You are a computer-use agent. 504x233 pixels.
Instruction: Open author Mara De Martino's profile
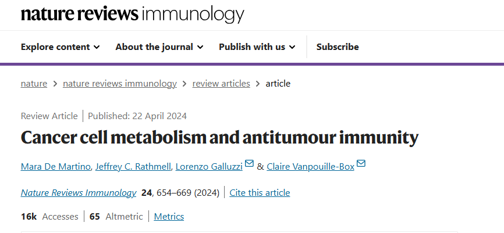coord(55,167)
